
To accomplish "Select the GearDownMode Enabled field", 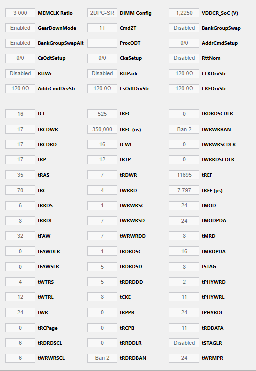I will [x=20, y=28].
